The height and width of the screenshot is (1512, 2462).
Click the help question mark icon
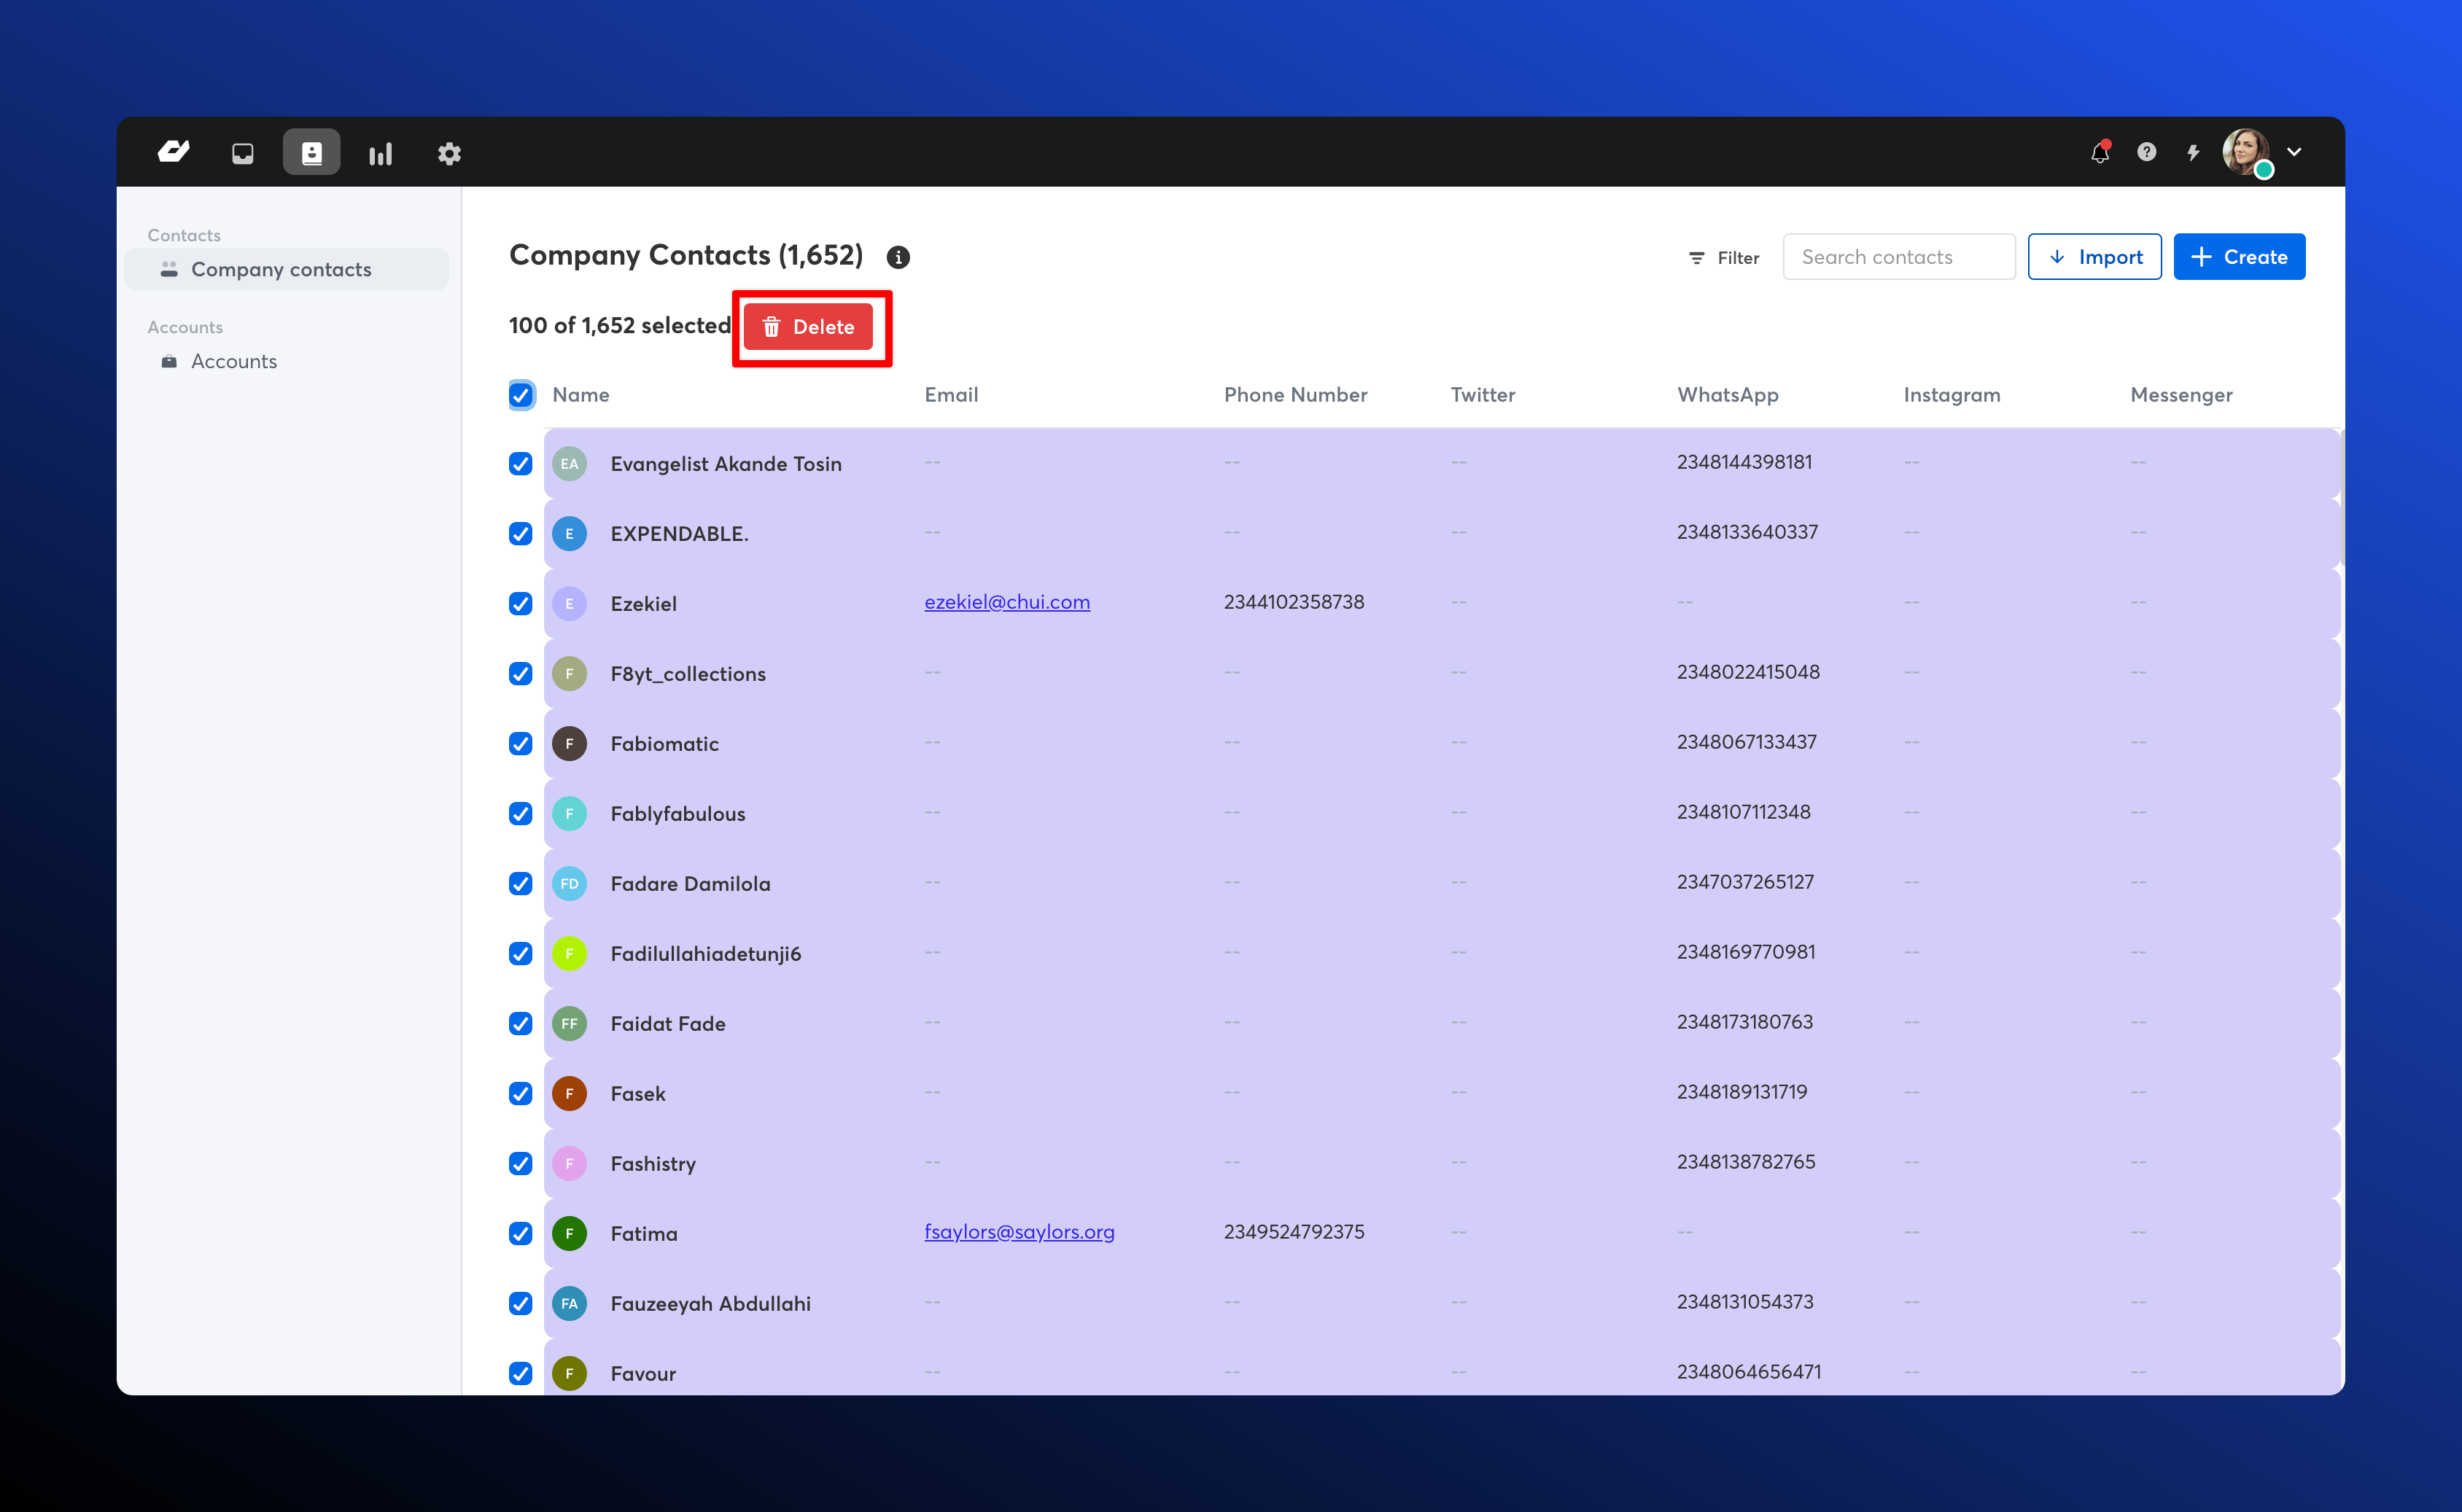tap(2146, 152)
